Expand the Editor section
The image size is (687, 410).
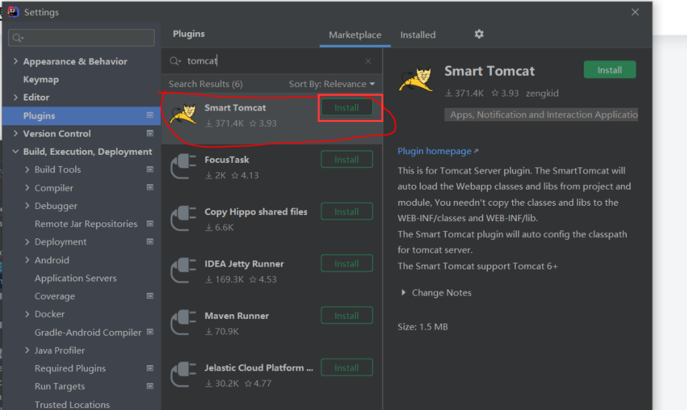tap(15, 97)
